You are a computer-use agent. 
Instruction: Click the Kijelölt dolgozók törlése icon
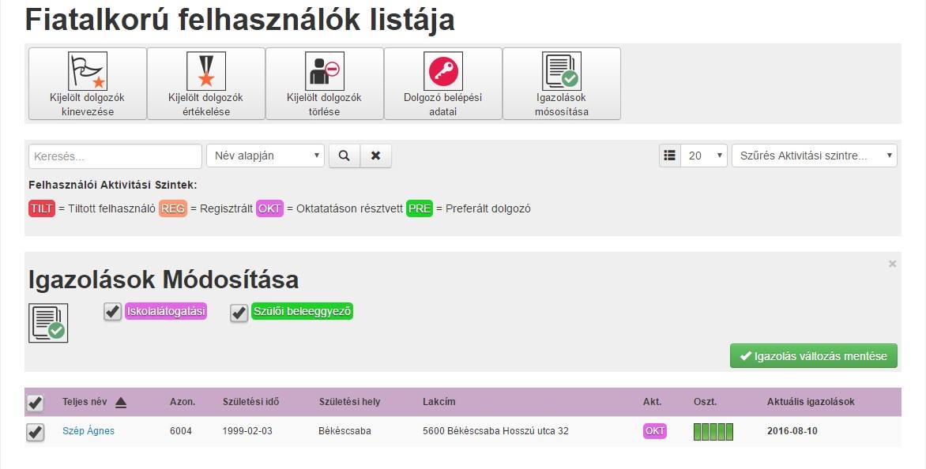324,71
